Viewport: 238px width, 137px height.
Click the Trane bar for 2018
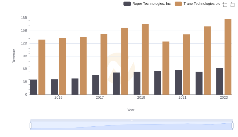pyautogui.click(x=125, y=61)
